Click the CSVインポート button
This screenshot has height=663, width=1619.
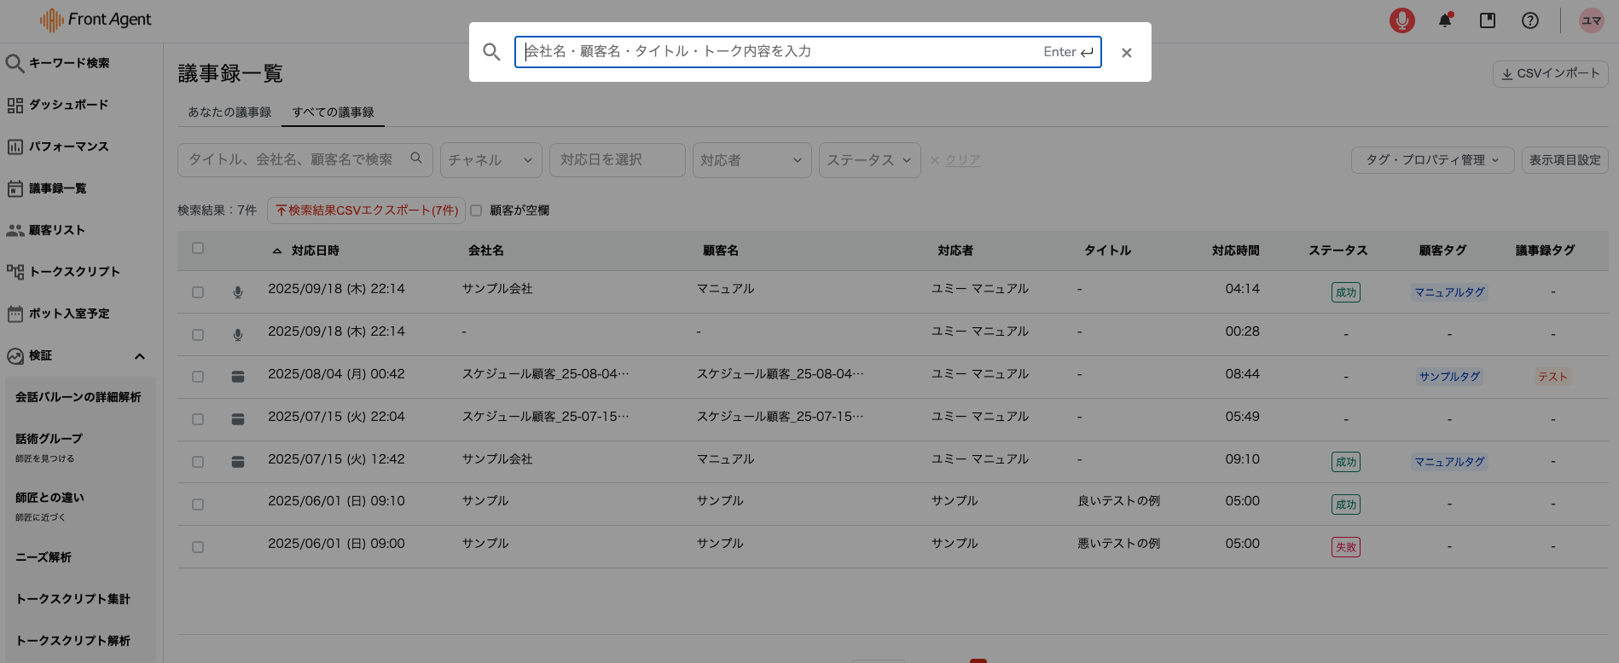(x=1550, y=74)
